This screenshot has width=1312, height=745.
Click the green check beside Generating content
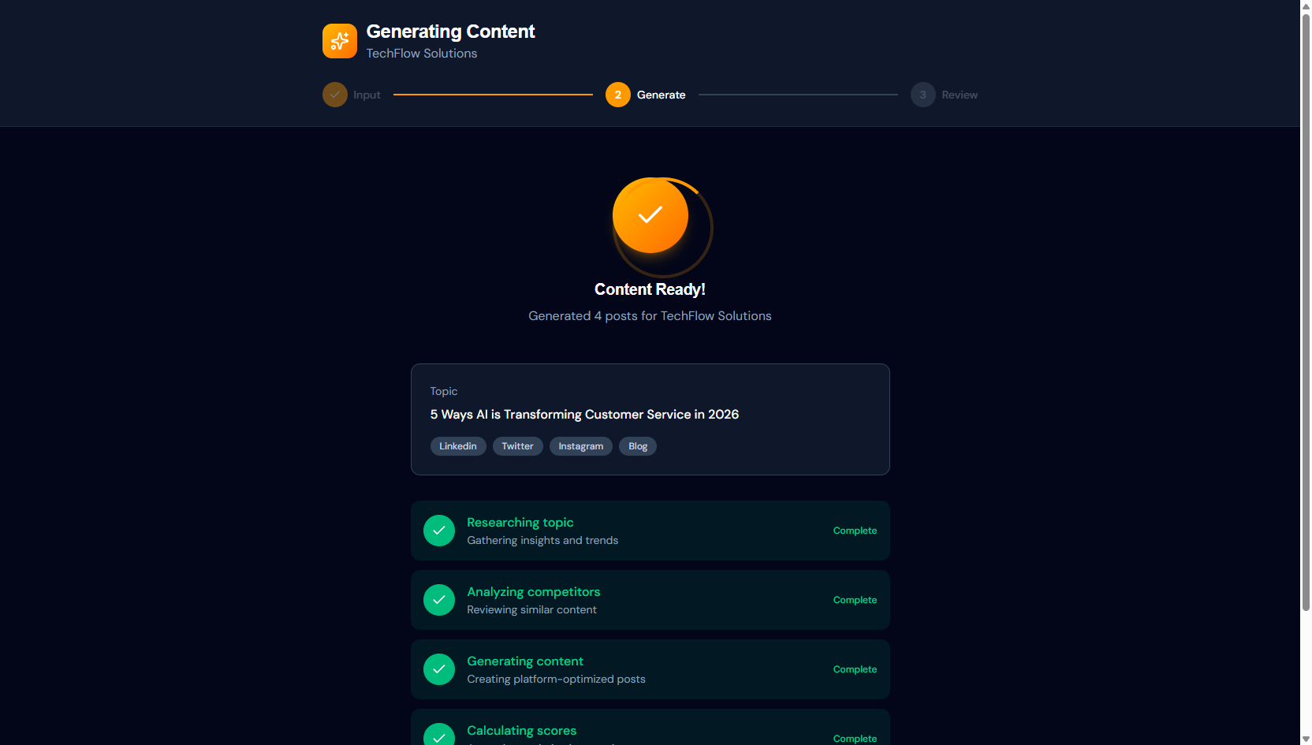click(x=439, y=669)
